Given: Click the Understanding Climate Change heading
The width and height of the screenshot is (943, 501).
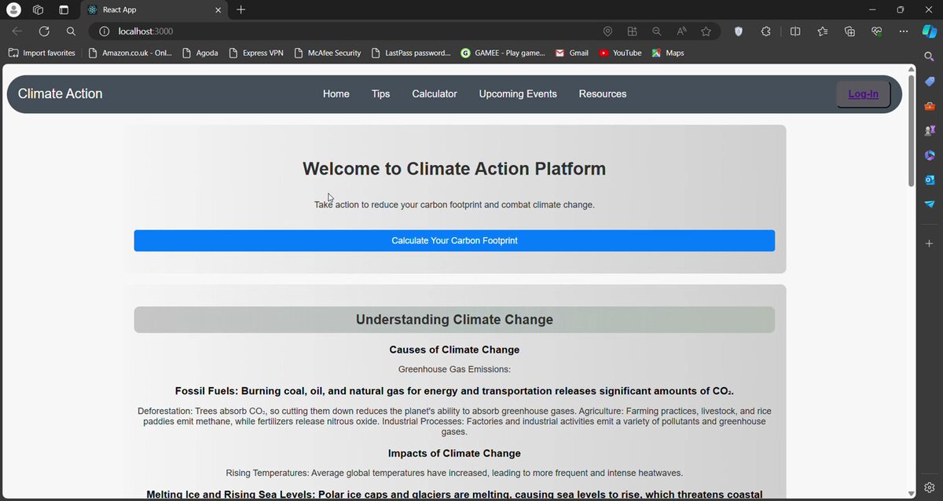Looking at the screenshot, I should 454,320.
